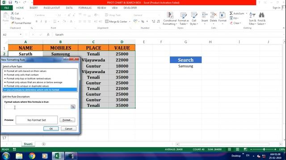This screenshot has height=160, width=286.
Task: Open the Number format General dropdown
Action: (159, 15)
